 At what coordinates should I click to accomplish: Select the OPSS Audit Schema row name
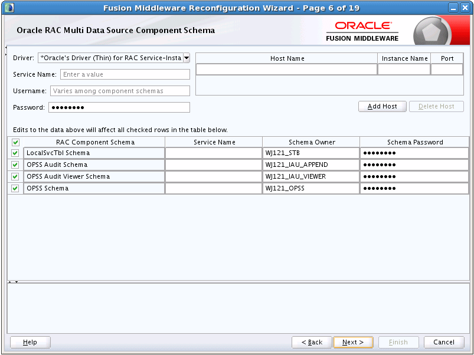[94, 165]
